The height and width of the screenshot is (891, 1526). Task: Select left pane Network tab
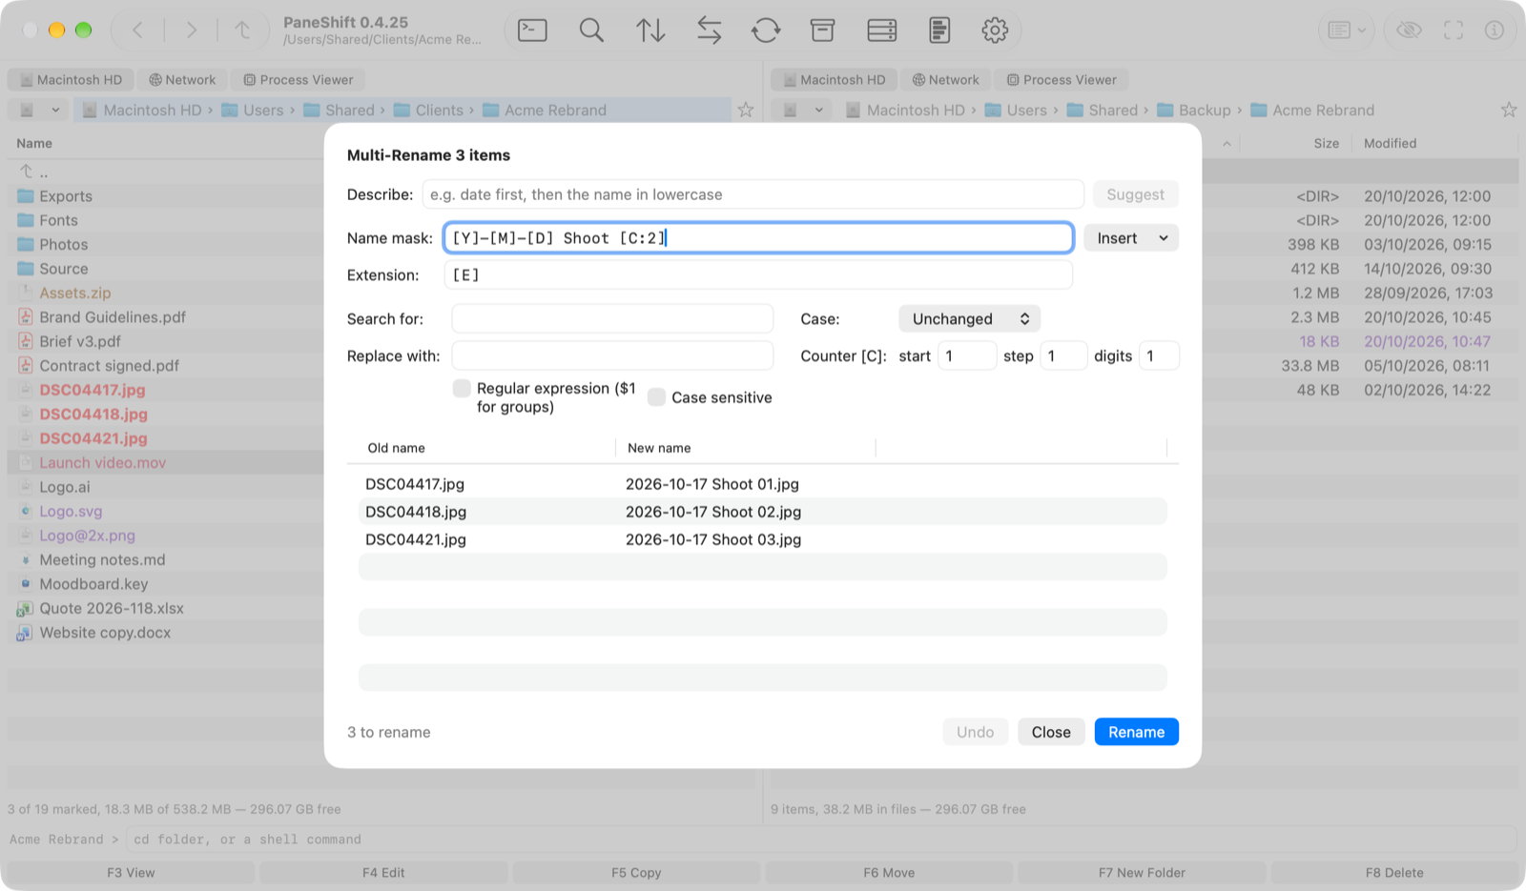[x=182, y=80]
